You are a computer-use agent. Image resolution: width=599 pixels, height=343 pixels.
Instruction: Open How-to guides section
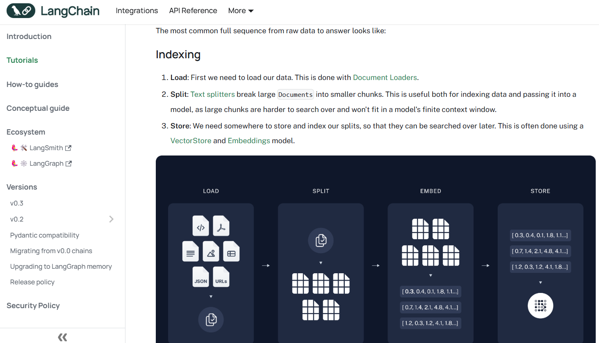pyautogui.click(x=32, y=85)
